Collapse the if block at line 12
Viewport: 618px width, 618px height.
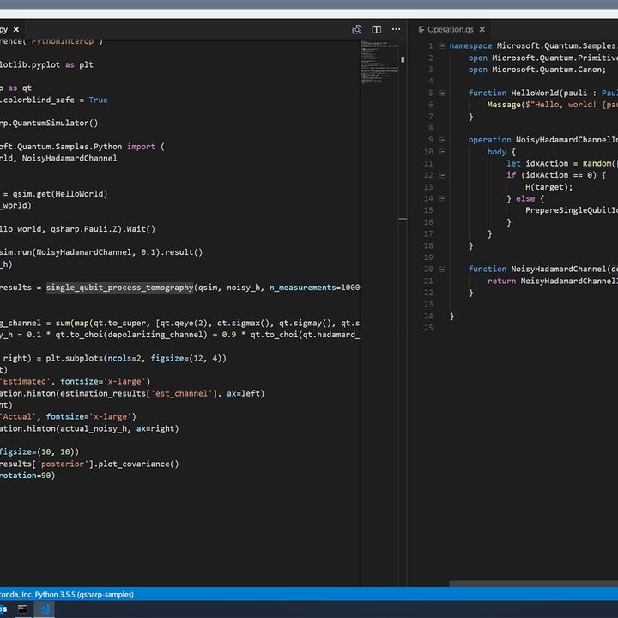pyautogui.click(x=442, y=175)
